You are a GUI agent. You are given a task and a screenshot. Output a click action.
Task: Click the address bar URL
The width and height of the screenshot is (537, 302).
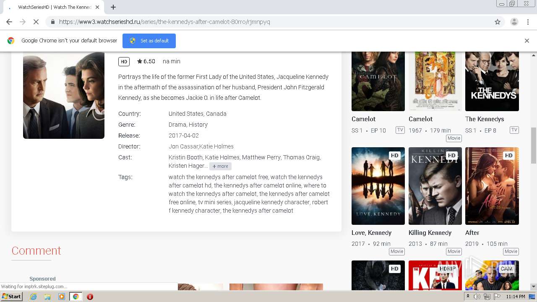164,22
